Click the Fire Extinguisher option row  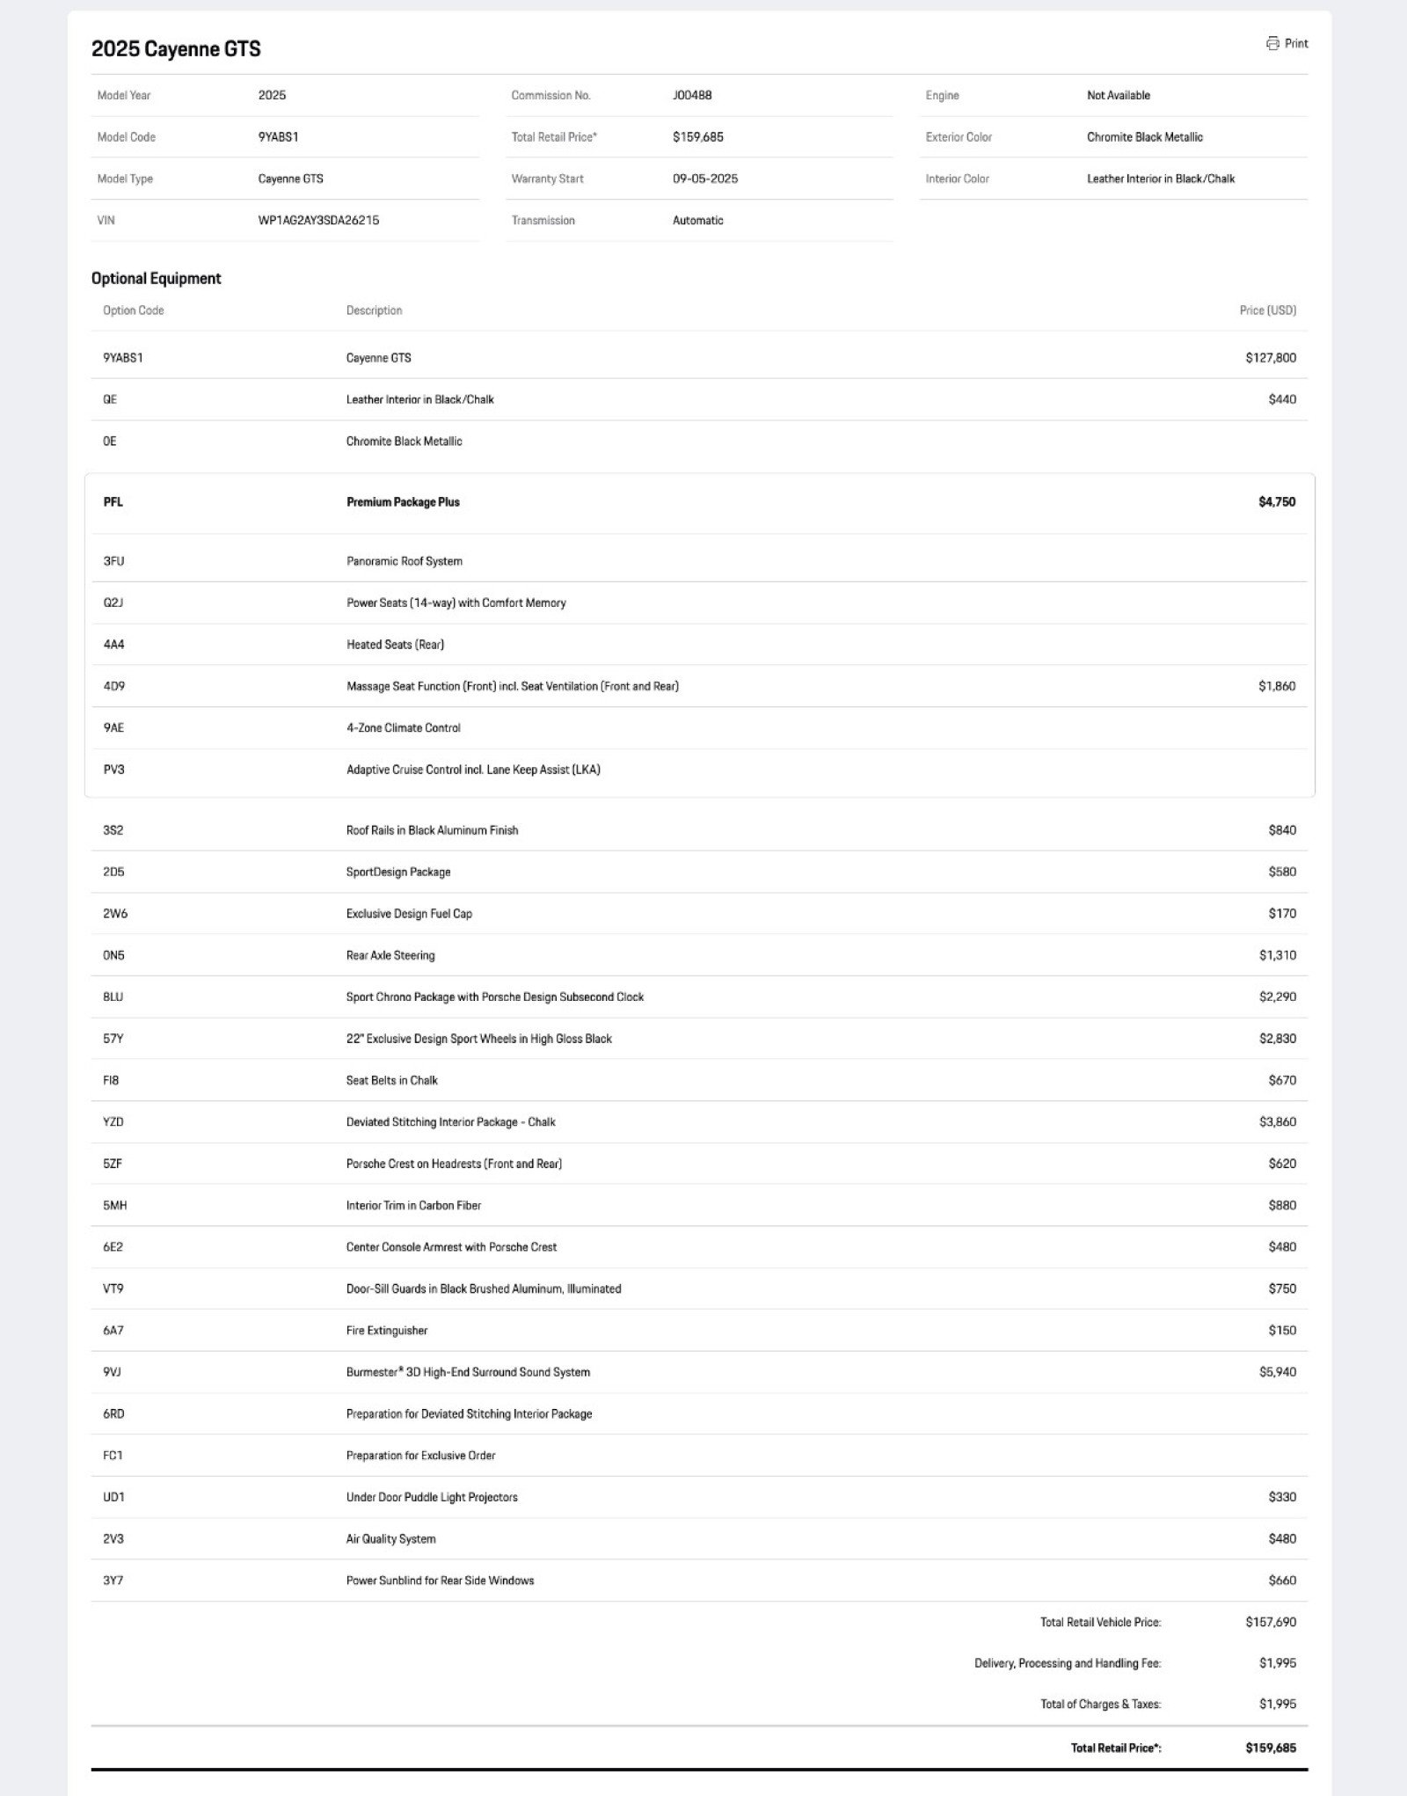[387, 1331]
